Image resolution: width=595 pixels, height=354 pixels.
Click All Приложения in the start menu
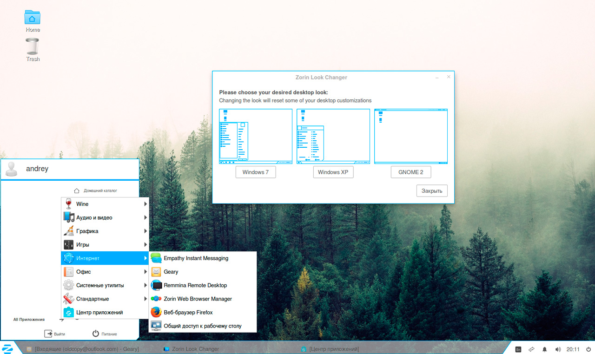[x=29, y=320]
